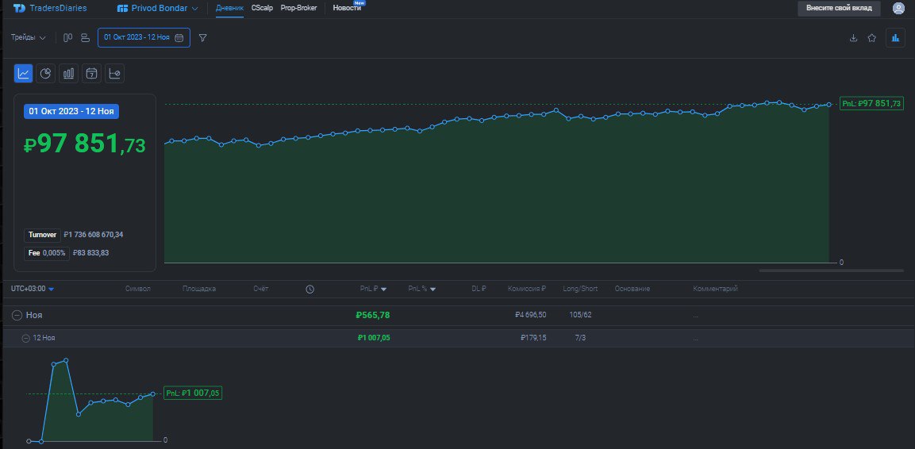Click the Fee 0,005% label
Screen dimensions: 915x449
(47, 253)
